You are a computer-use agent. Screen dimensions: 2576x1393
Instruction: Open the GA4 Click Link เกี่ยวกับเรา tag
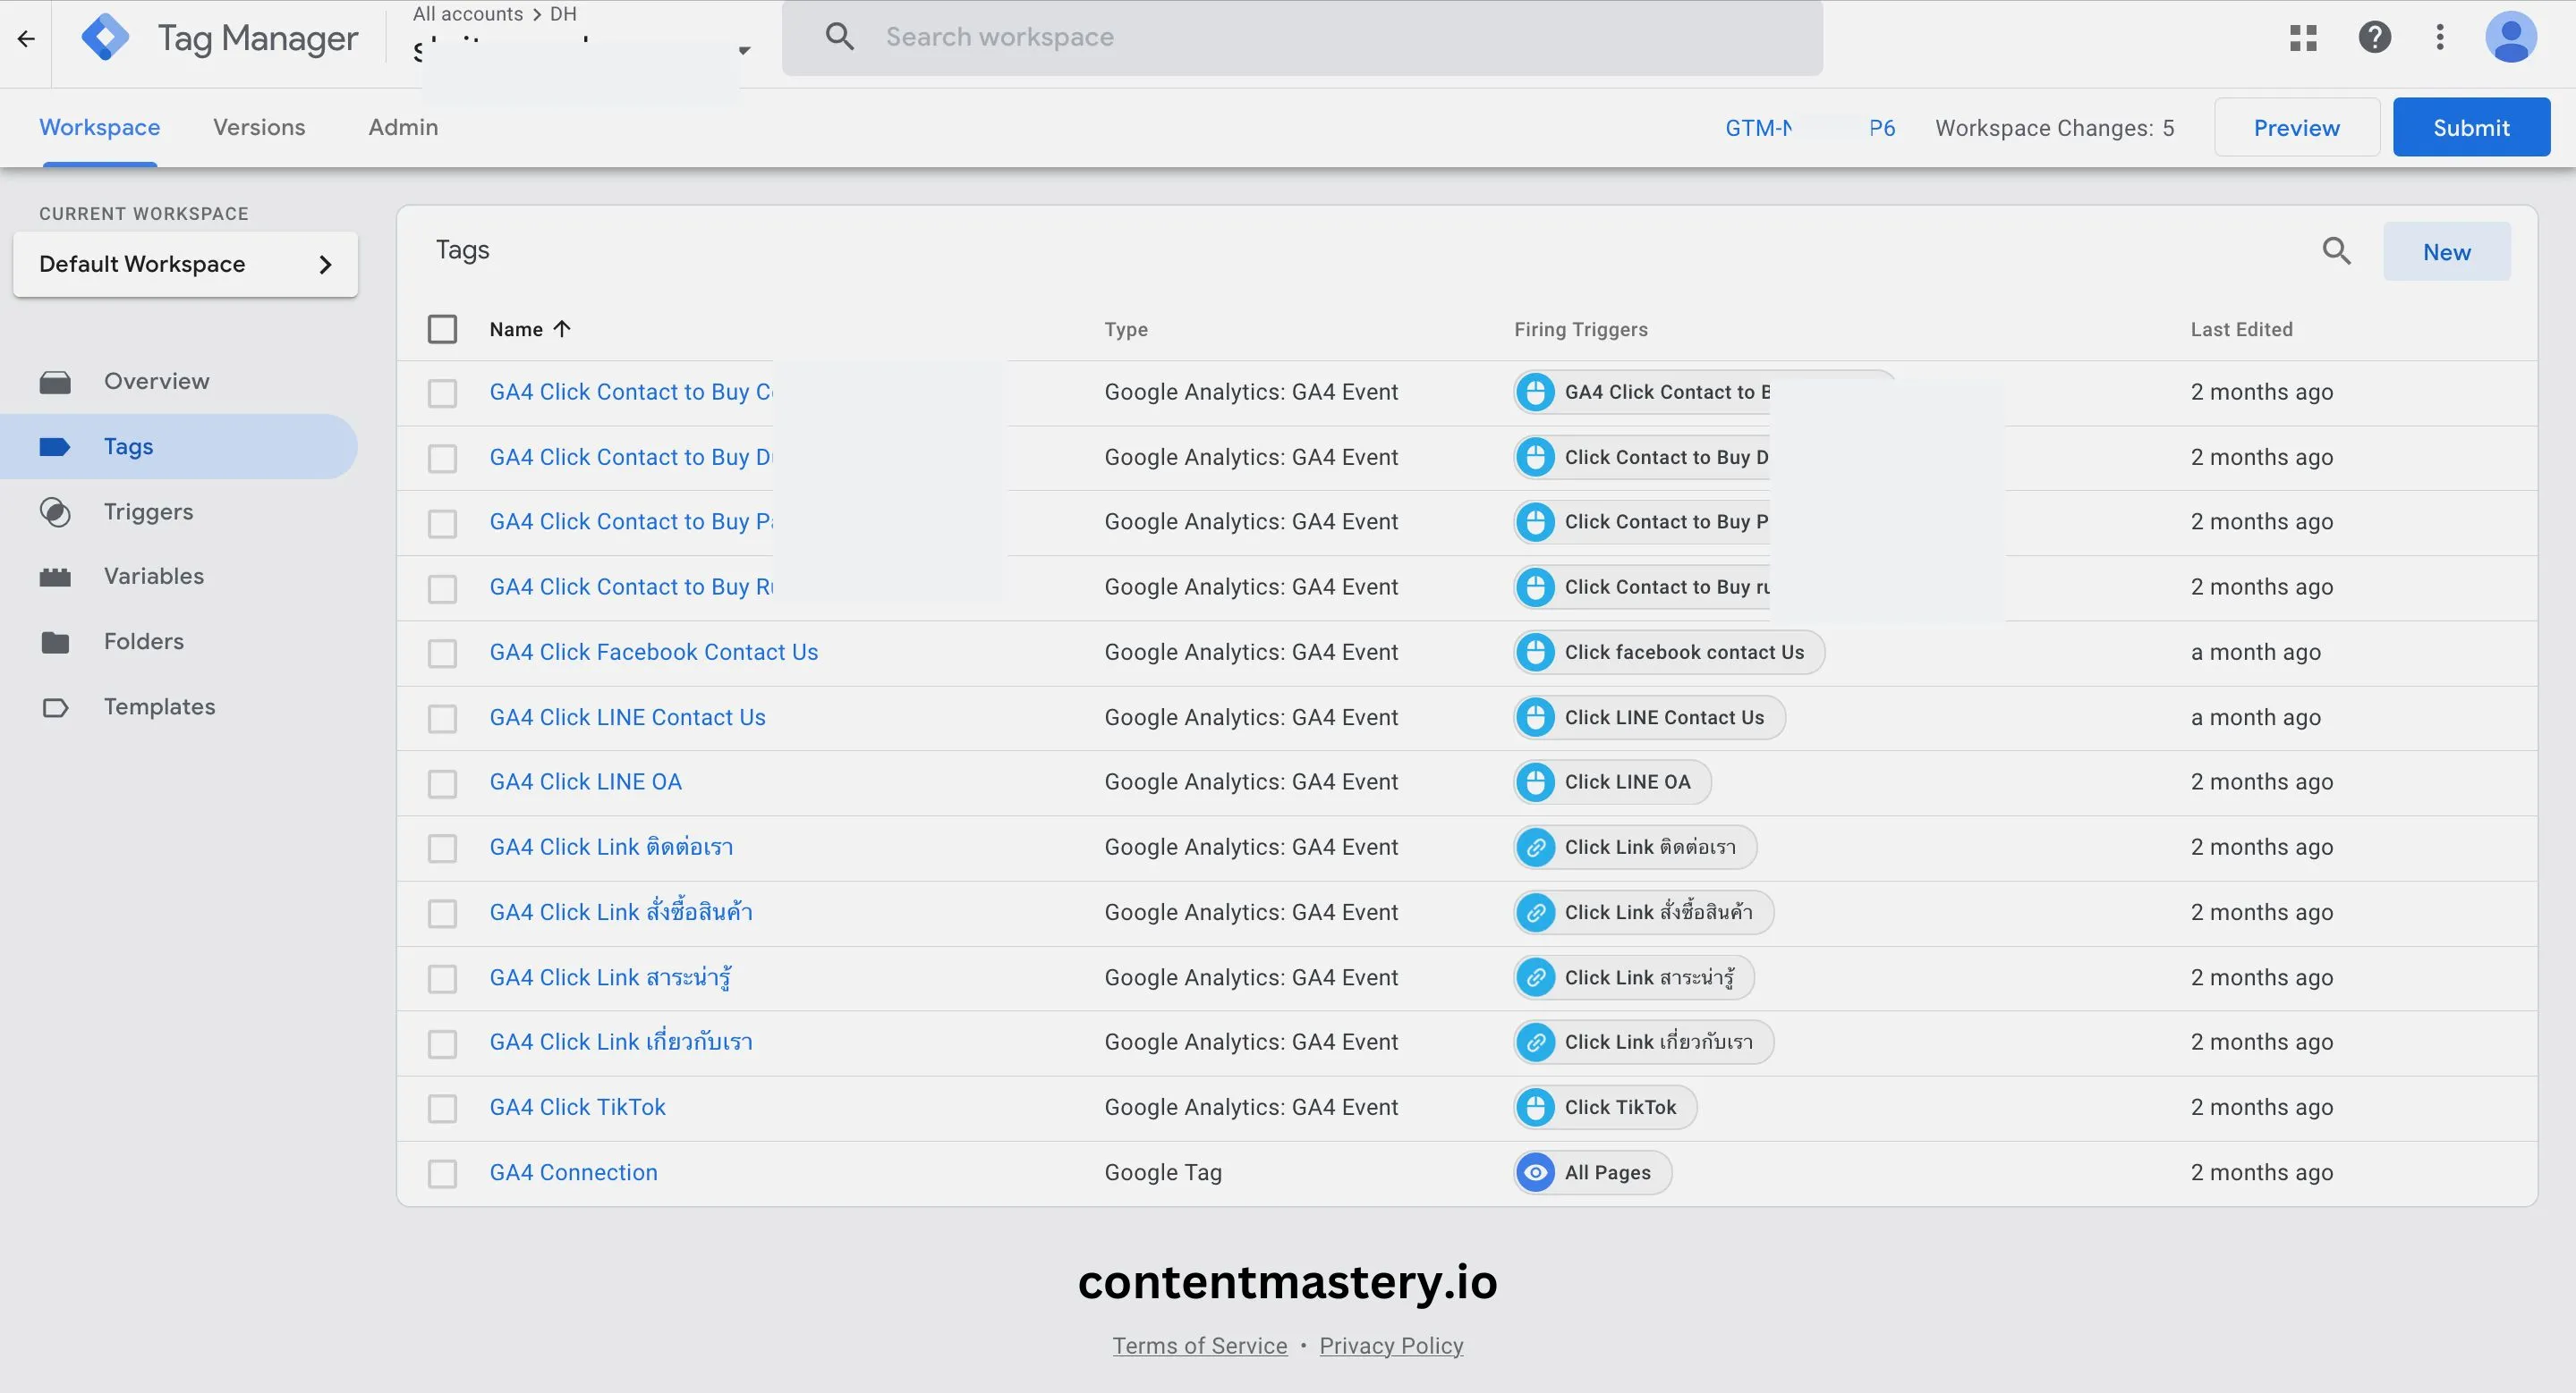click(621, 1043)
